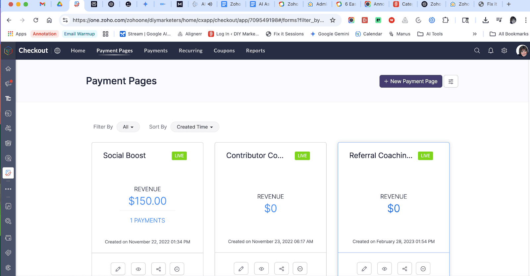Viewport: 530px width, 276px height.
Task: Switch to the Gmail browser tab
Action: [x=42, y=4]
